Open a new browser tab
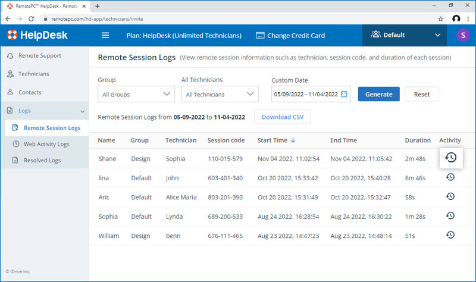This screenshot has width=476, height=282. pos(97,6)
